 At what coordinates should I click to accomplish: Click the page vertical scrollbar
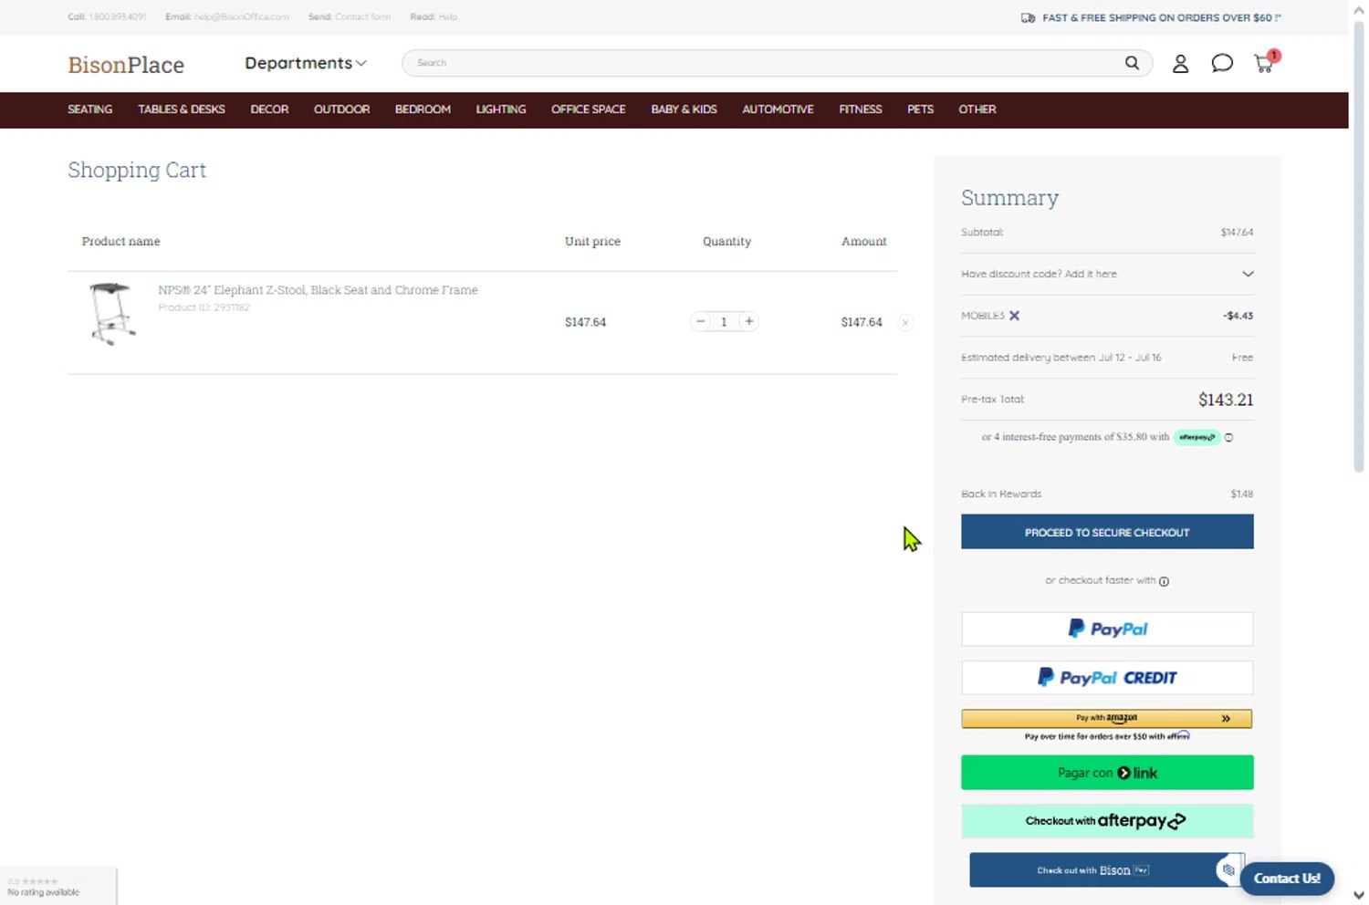pos(1359,246)
